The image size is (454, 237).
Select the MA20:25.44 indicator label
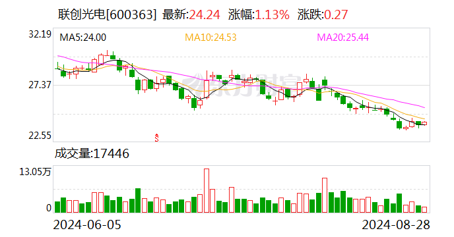click(343, 38)
